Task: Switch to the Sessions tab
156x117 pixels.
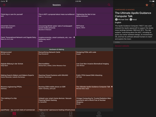Action: tap(14, 114)
